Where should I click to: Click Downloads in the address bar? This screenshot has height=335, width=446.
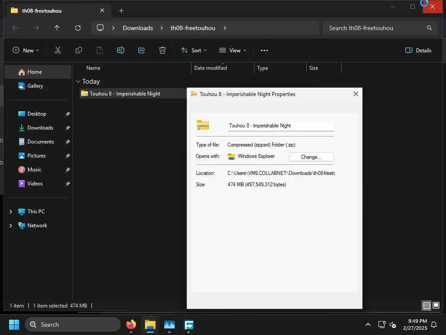tap(138, 28)
